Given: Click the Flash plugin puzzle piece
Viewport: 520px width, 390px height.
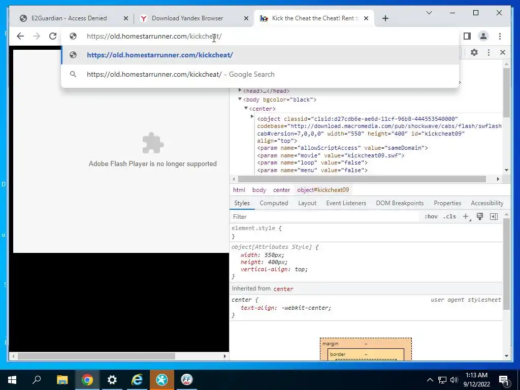Looking at the screenshot, I should (x=153, y=143).
